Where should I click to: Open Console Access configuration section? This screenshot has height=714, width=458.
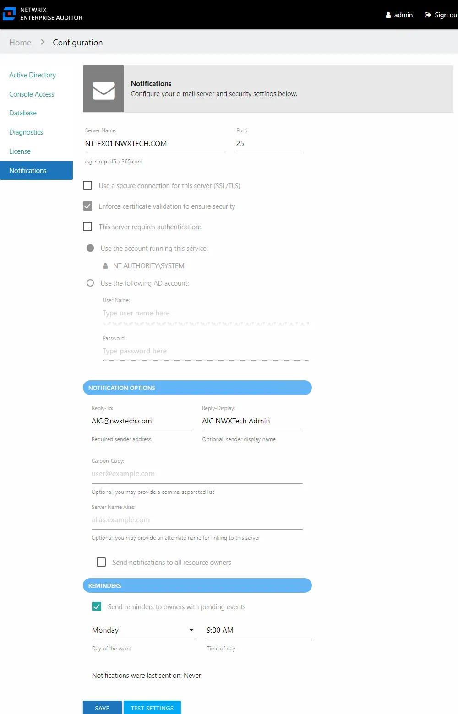(x=32, y=94)
